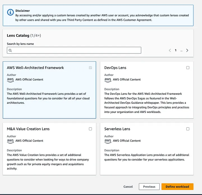This screenshot has width=202, height=195.
Task: Click the search magnifier icon
Action: tap(10, 50)
